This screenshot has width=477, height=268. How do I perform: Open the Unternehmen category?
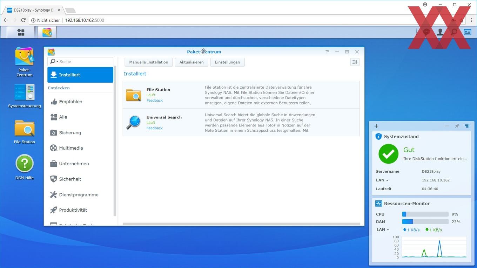pyautogui.click(x=80, y=164)
